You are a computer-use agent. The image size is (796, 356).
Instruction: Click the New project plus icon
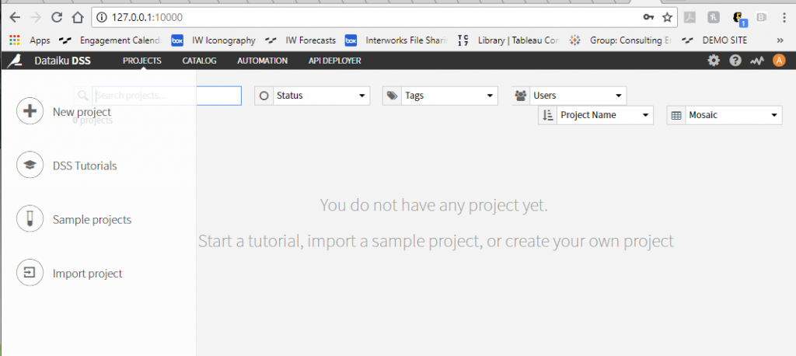[x=30, y=111]
